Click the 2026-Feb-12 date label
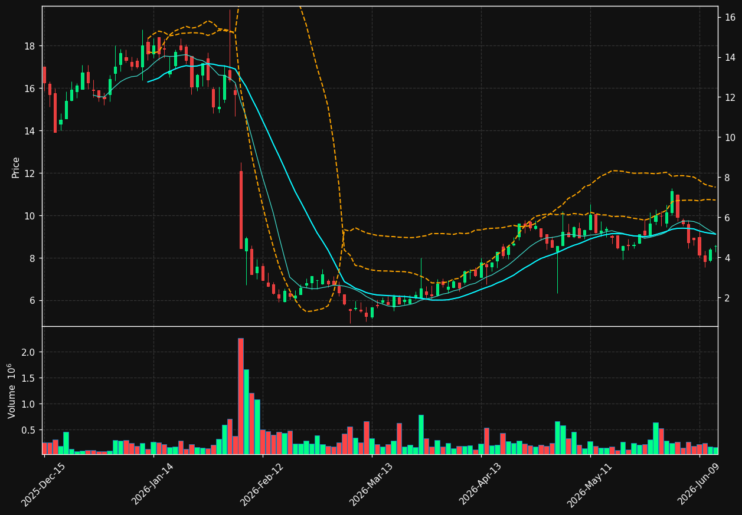This screenshot has height=515, width=742. tap(262, 484)
